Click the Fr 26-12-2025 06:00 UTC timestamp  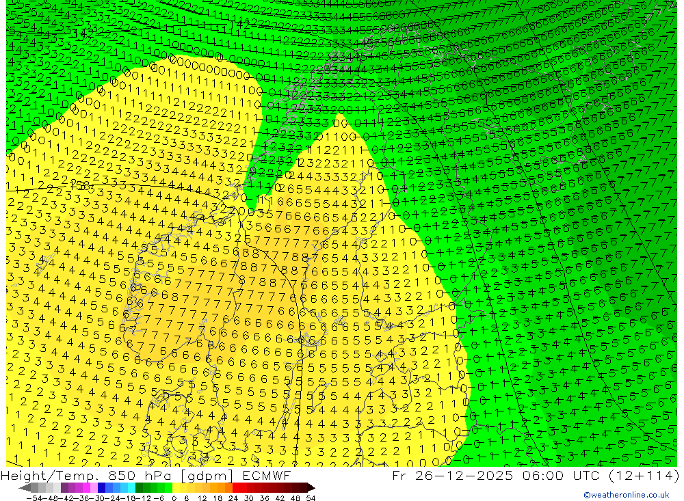tap(536, 475)
